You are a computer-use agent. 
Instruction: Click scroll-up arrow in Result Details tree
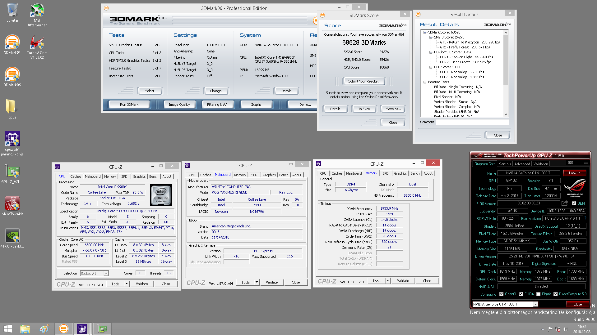pyautogui.click(x=506, y=33)
